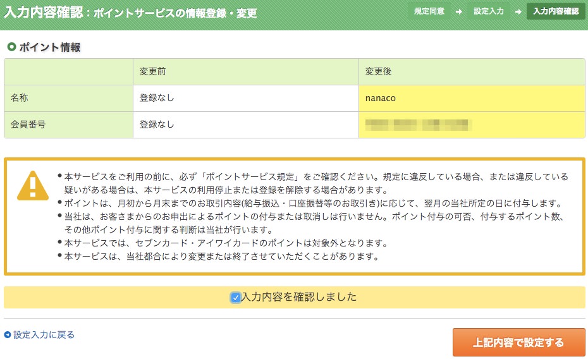Click the yellow warning triangle icon

coord(32,186)
